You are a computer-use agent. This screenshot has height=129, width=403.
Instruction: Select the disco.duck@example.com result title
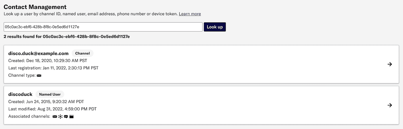tap(38, 53)
